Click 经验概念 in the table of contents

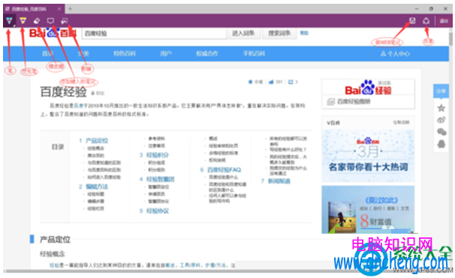click(x=96, y=148)
